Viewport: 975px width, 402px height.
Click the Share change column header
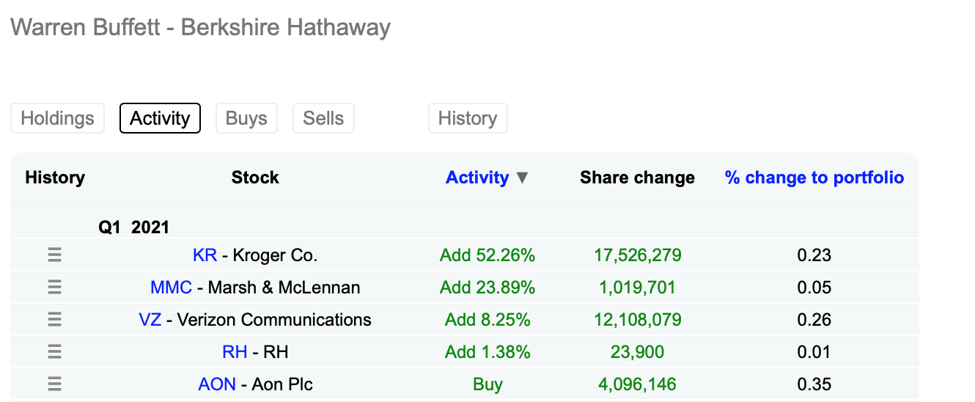(x=637, y=178)
